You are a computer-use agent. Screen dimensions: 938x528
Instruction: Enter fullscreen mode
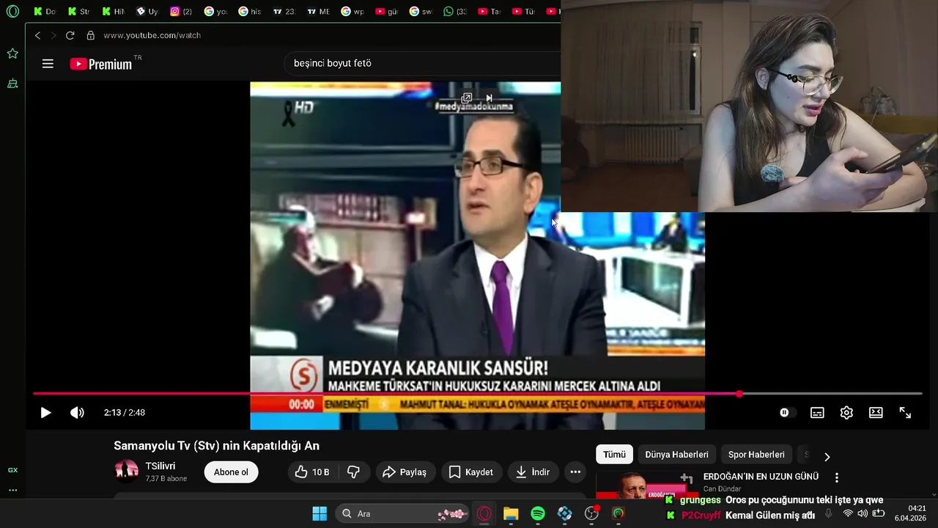pyautogui.click(x=905, y=413)
